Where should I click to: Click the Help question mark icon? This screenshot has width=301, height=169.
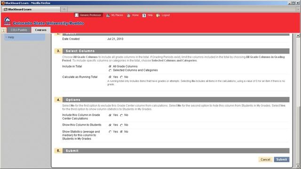(x=144, y=15)
